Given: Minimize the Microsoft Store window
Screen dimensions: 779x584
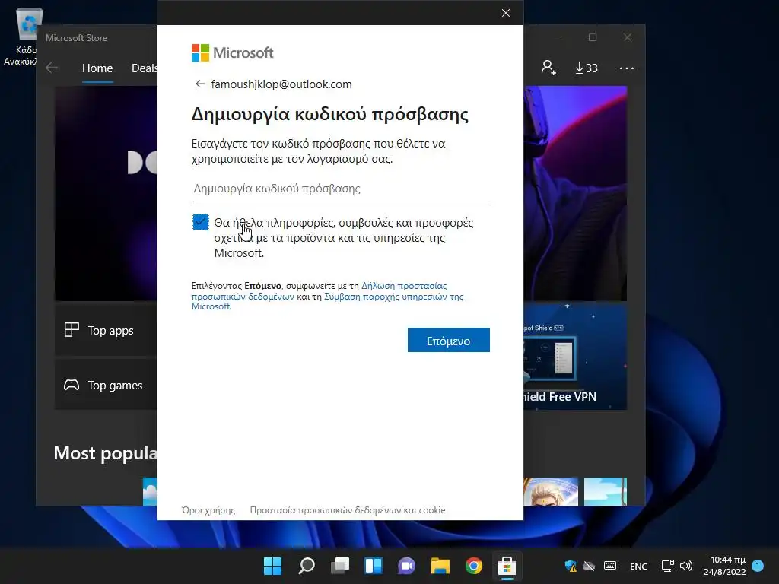Looking at the screenshot, I should pyautogui.click(x=558, y=37).
